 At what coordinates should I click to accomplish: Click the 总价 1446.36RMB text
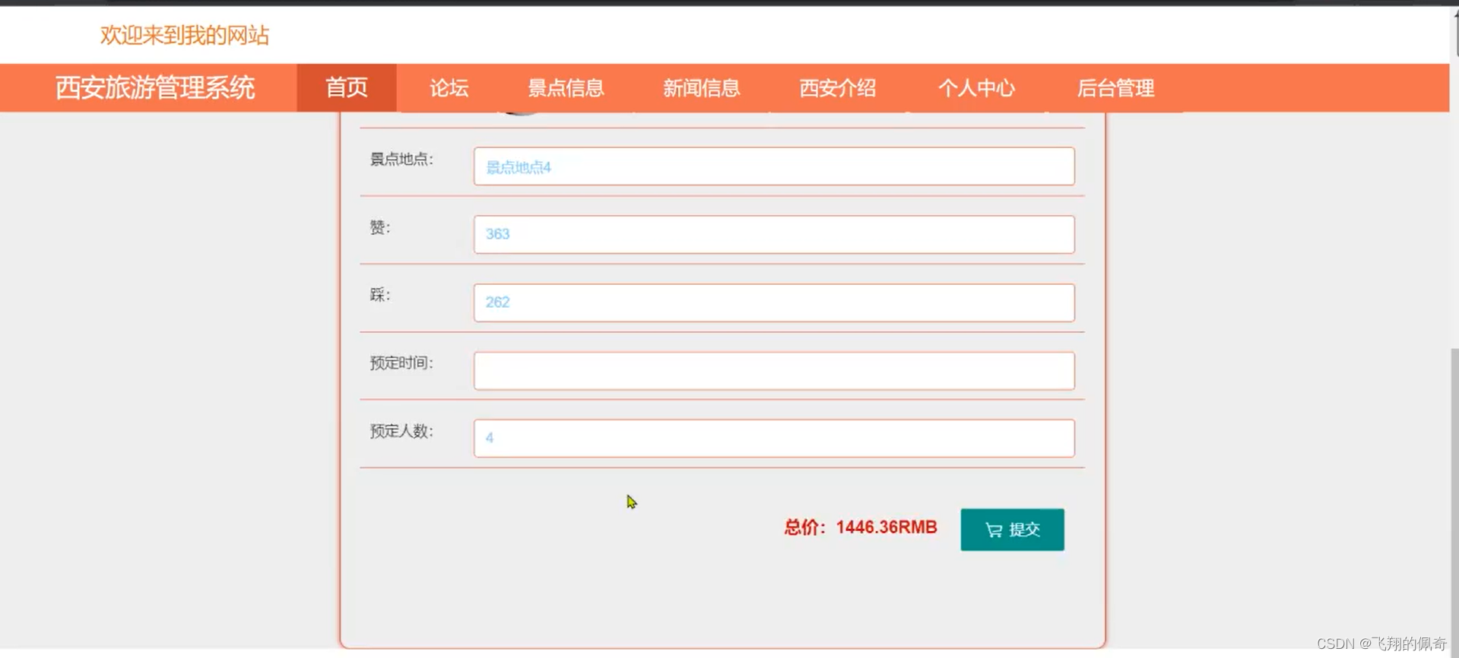[x=861, y=527]
